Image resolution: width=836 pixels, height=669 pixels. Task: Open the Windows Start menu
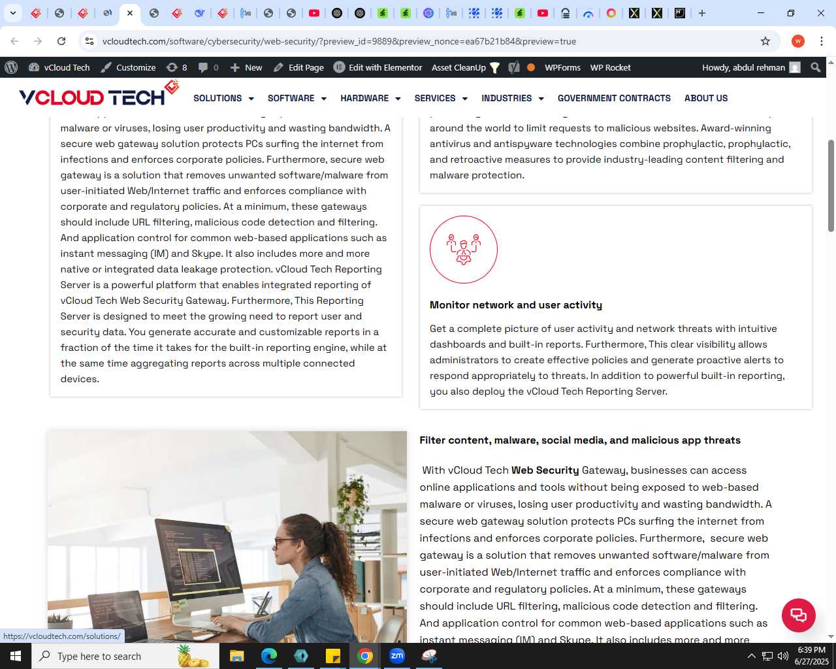click(x=16, y=656)
